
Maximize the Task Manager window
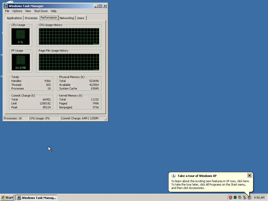(x=100, y=6)
